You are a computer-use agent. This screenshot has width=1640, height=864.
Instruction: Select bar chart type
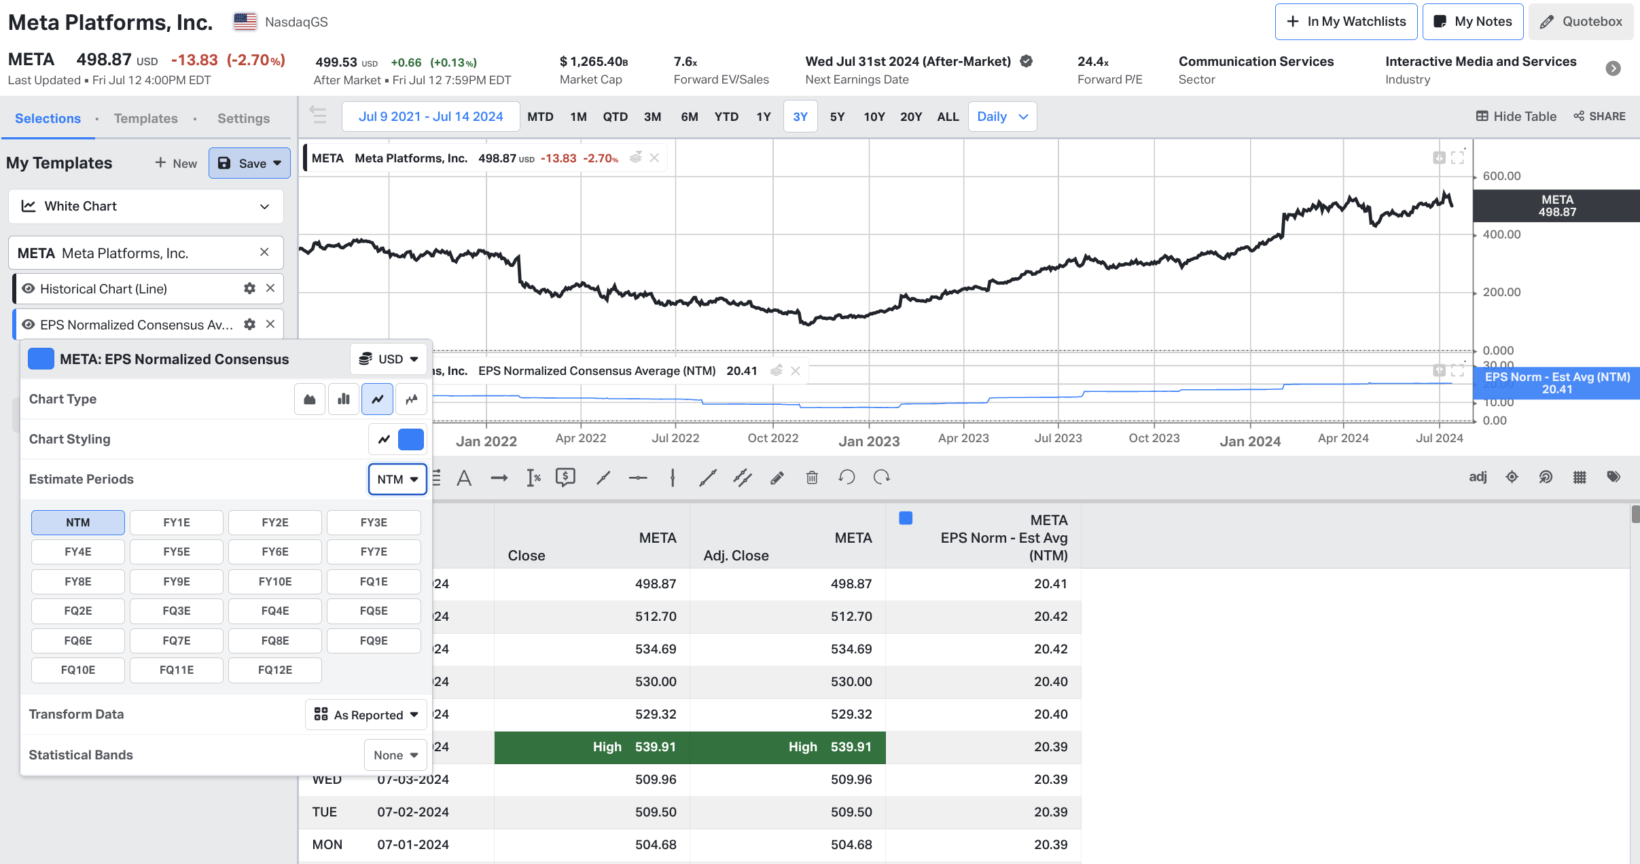tap(344, 399)
